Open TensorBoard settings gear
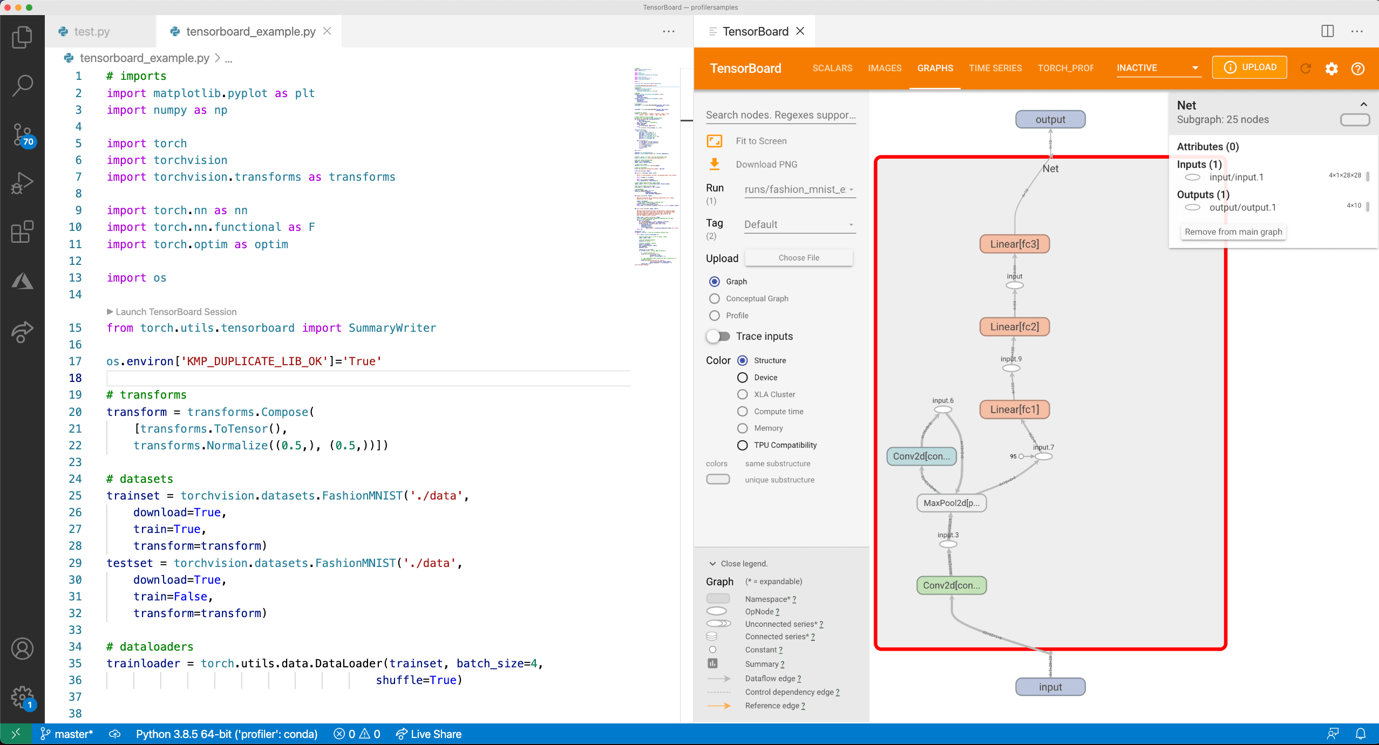 pyautogui.click(x=1332, y=68)
